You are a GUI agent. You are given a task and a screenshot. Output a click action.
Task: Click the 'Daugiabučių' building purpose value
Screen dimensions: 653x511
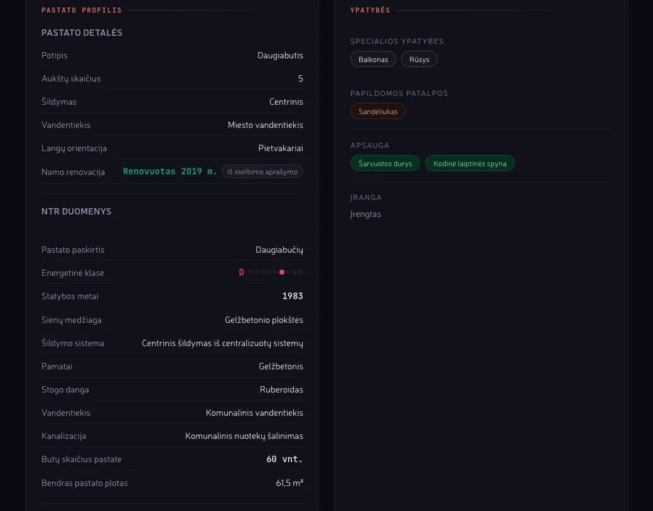click(x=279, y=250)
